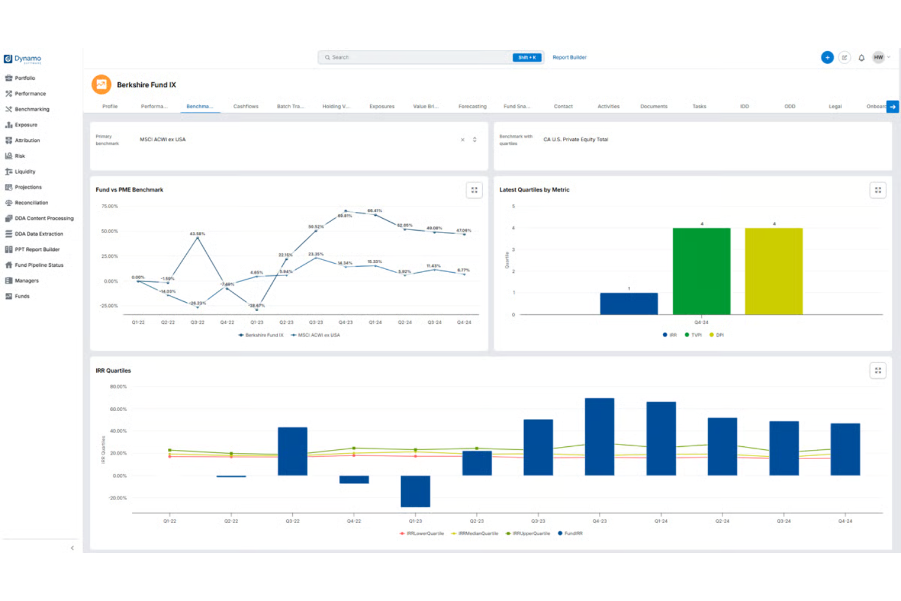The width and height of the screenshot is (901, 601).
Task: Click the 43.56% data point
Action: point(197,238)
